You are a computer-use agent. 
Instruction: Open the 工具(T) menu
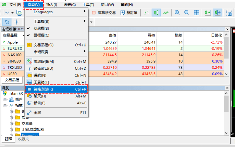(x=88, y=5)
